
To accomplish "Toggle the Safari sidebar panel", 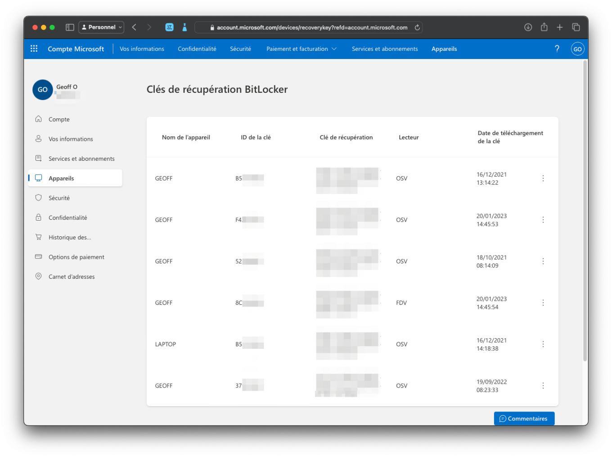I will click(70, 27).
